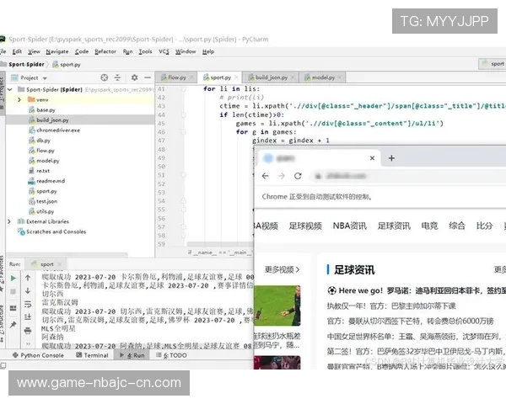The image size is (506, 404).
Task: Pin the Run tab with pin icon
Action: (x=13, y=325)
